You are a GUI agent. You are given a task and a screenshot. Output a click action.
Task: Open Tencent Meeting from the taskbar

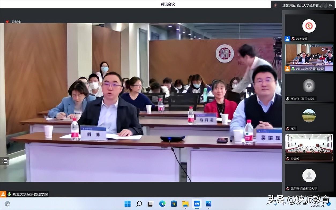[x=197, y=204]
